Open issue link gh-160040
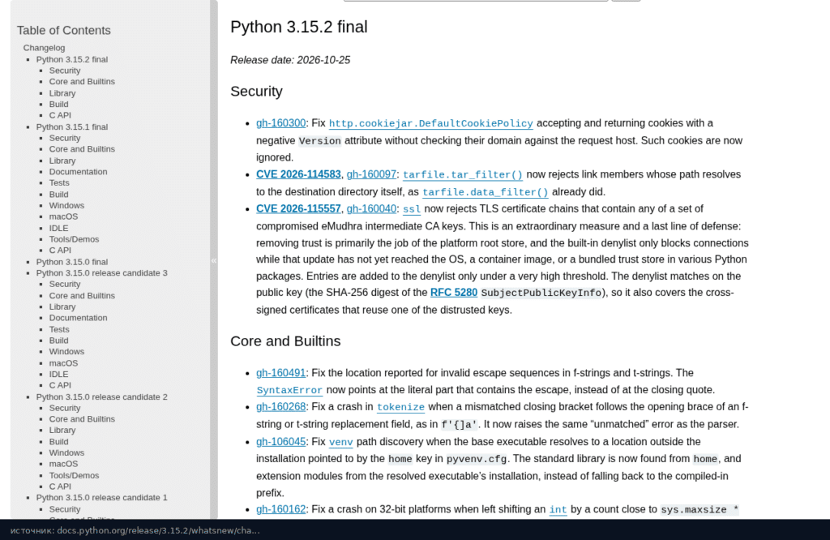Image resolution: width=830 pixels, height=540 pixels. click(x=371, y=208)
